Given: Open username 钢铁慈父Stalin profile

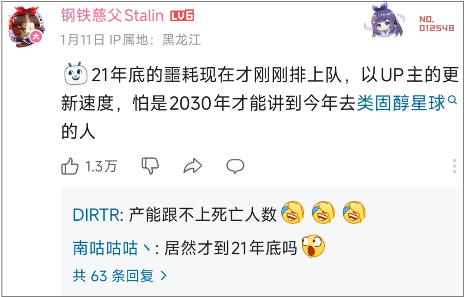Looking at the screenshot, I should [112, 15].
